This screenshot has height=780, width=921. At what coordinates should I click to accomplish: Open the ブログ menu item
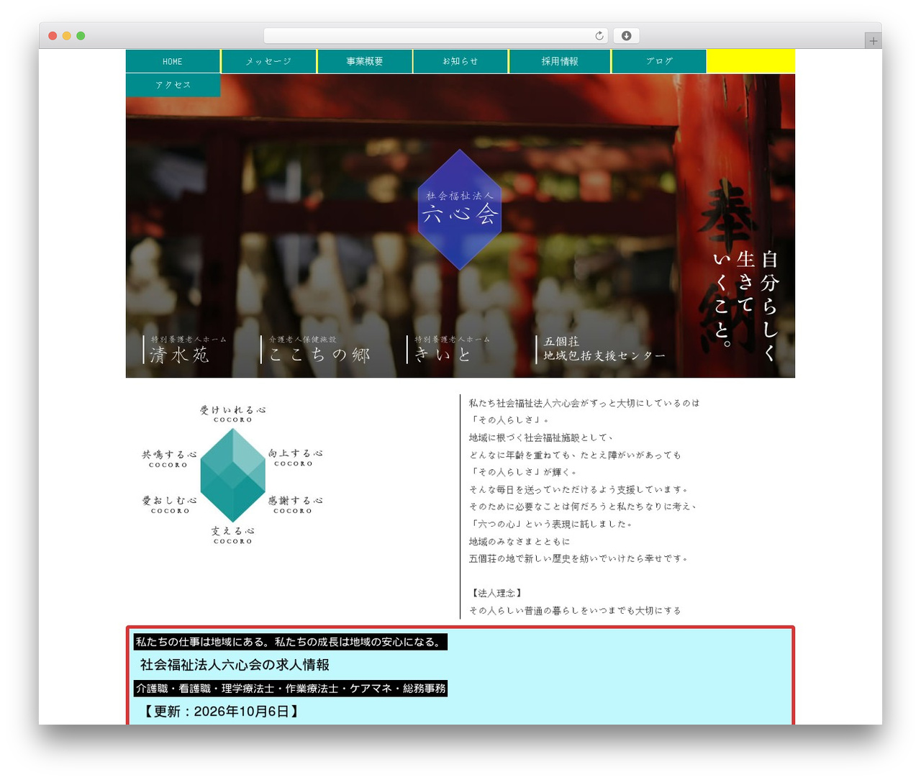tap(659, 61)
